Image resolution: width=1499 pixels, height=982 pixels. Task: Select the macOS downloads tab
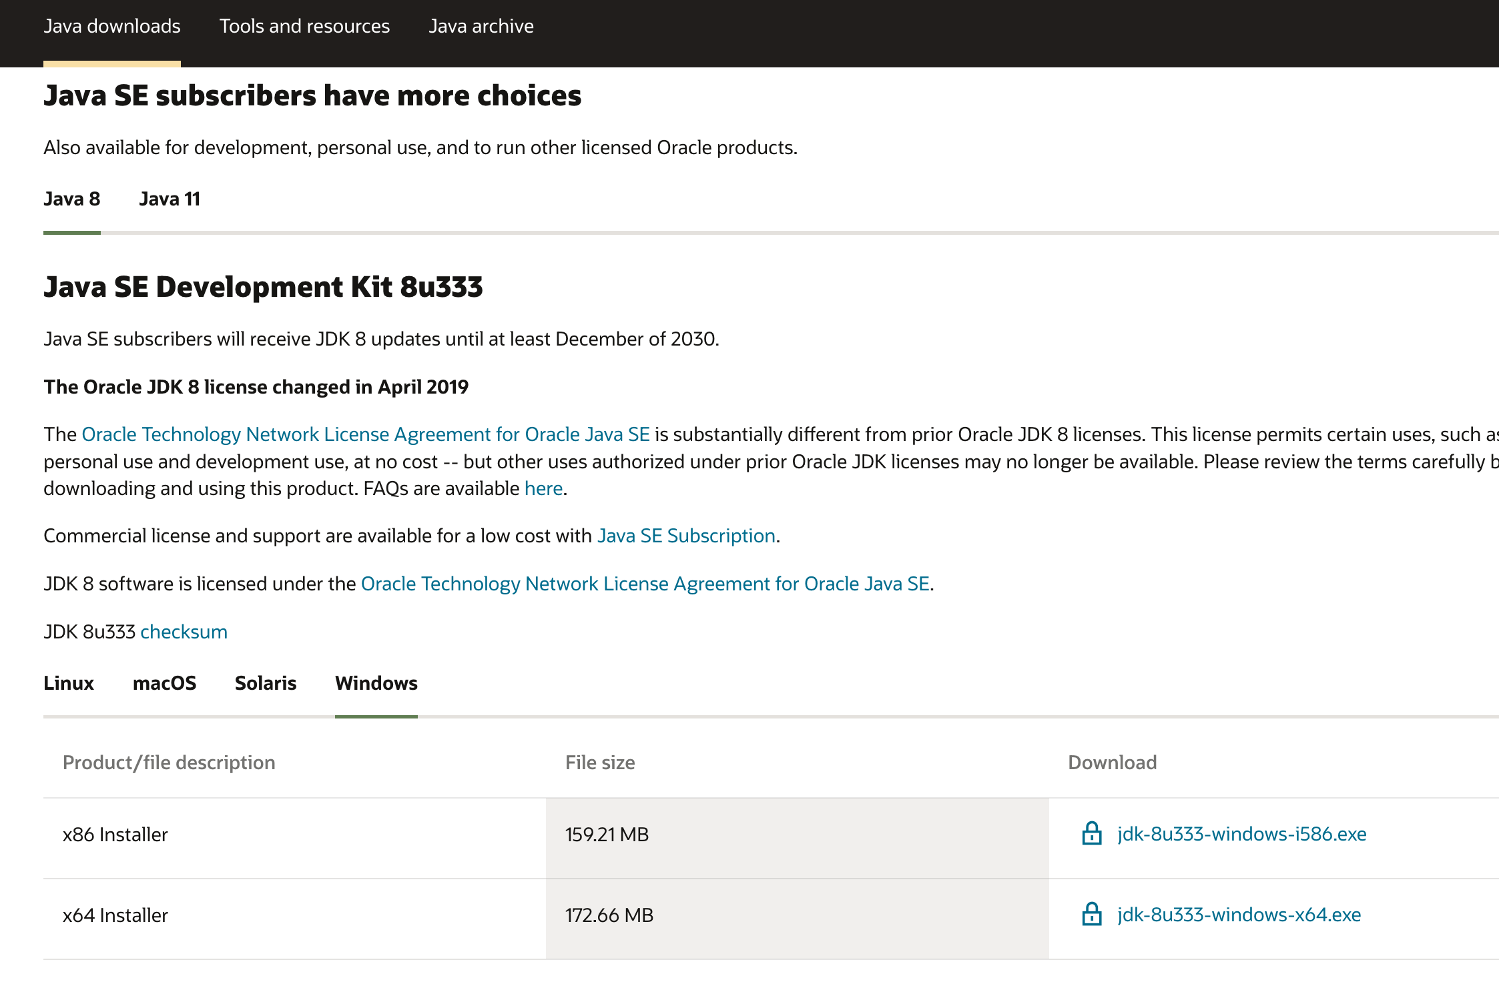point(164,684)
